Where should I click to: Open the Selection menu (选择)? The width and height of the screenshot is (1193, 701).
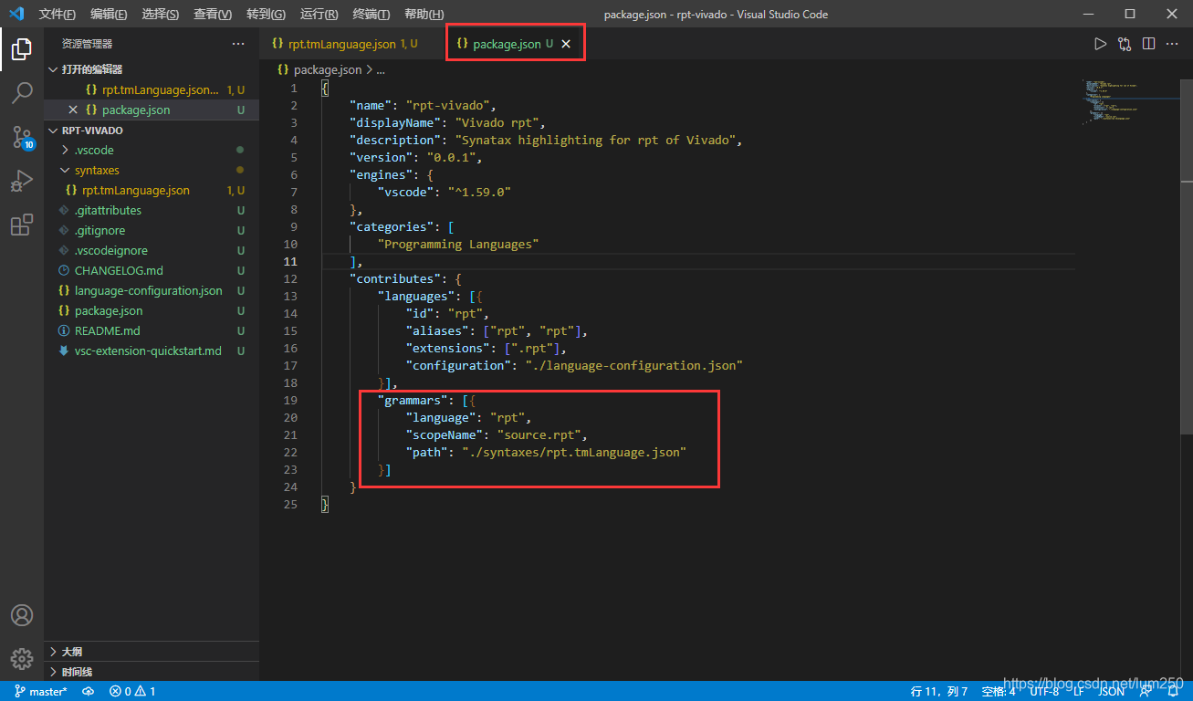pos(161,15)
